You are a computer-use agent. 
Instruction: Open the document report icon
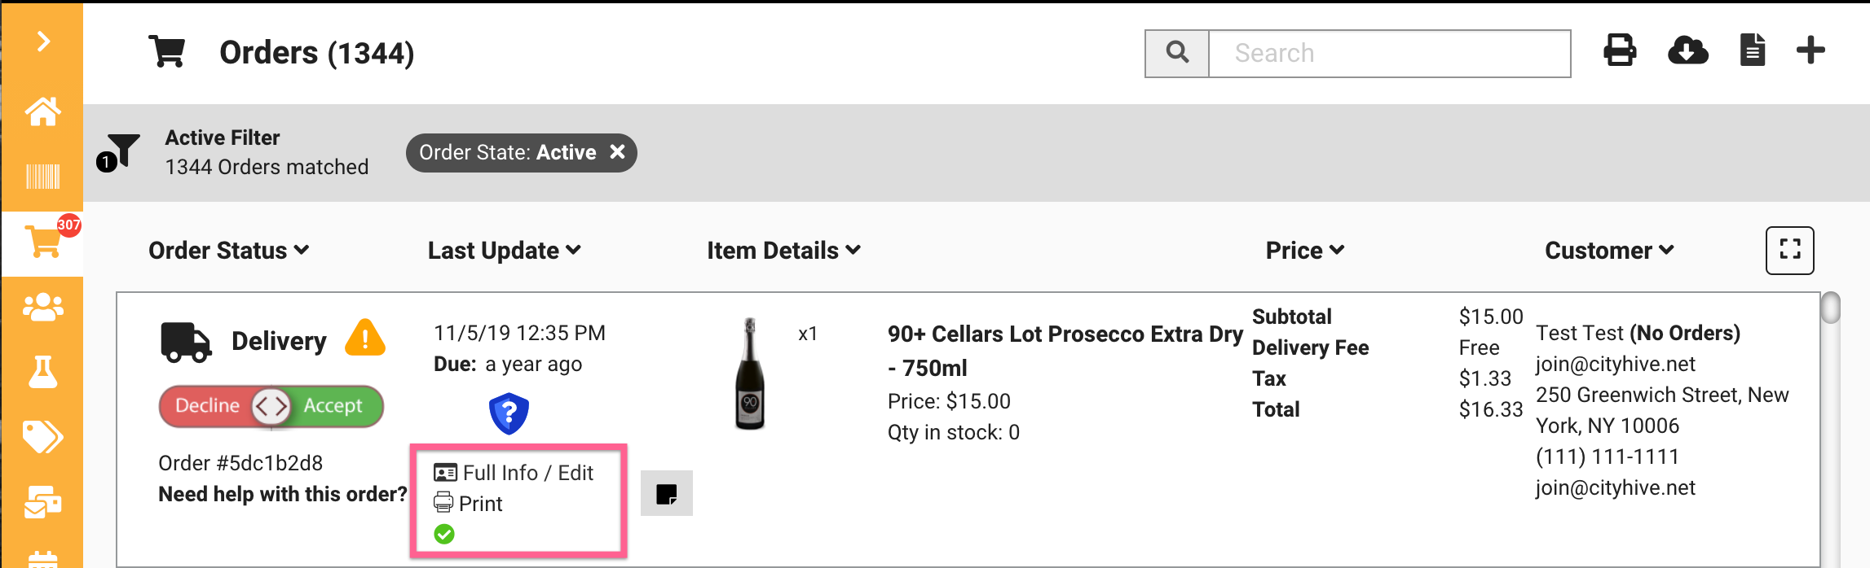tap(1752, 51)
